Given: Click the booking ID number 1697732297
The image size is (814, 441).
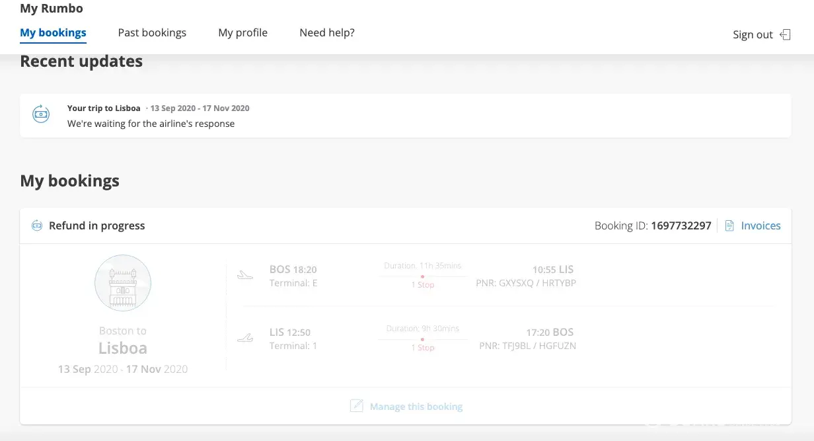Looking at the screenshot, I should coord(681,226).
